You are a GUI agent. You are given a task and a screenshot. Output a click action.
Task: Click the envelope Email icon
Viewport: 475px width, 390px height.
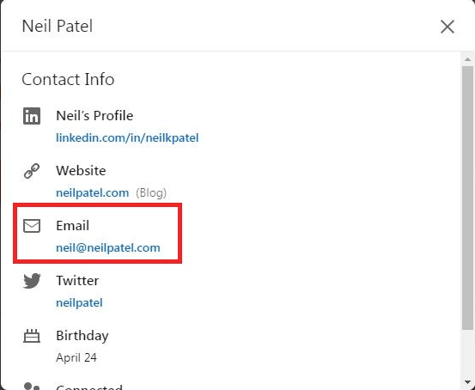[x=32, y=226]
